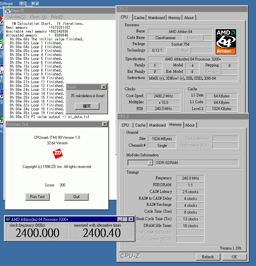Click Cycle Time (Tras) value 8 clocks
The height and width of the screenshot is (266, 256).
(x=190, y=212)
